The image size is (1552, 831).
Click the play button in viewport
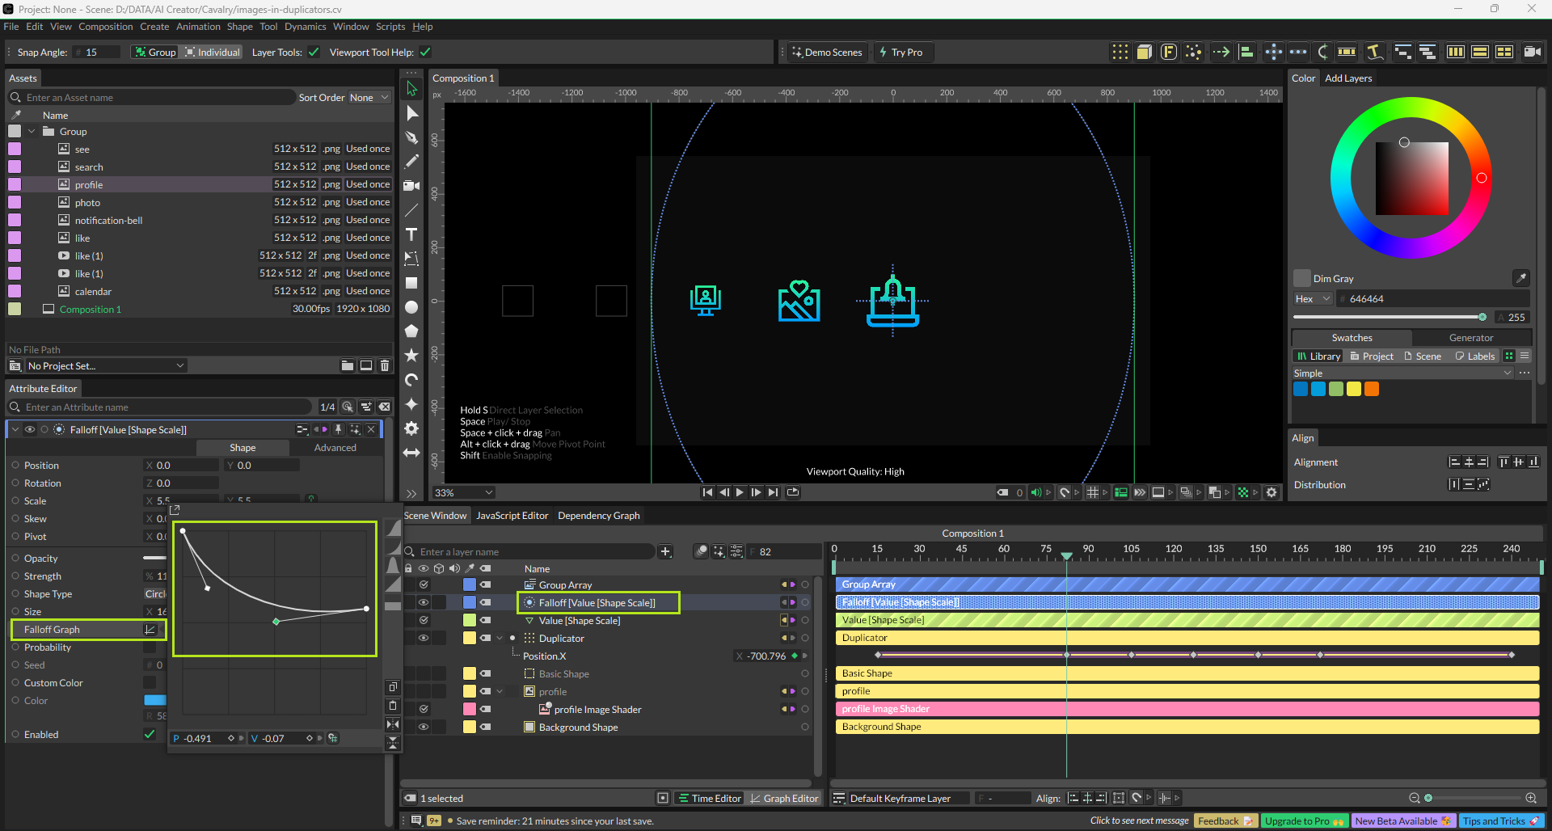tap(740, 492)
